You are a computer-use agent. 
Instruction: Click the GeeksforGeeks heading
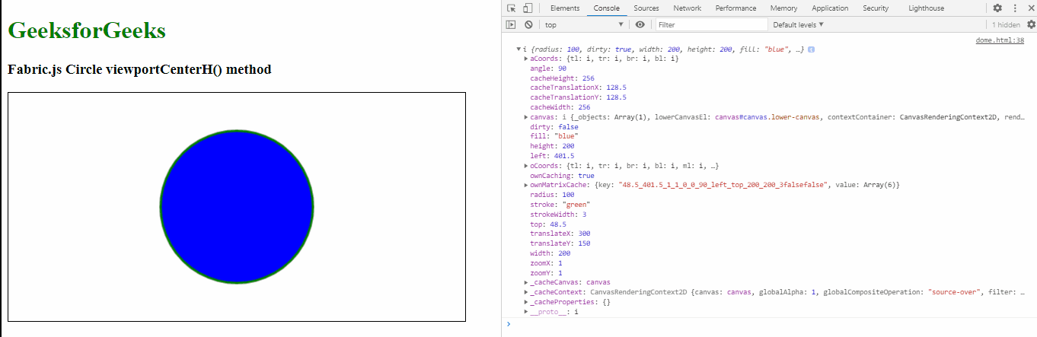pos(87,30)
